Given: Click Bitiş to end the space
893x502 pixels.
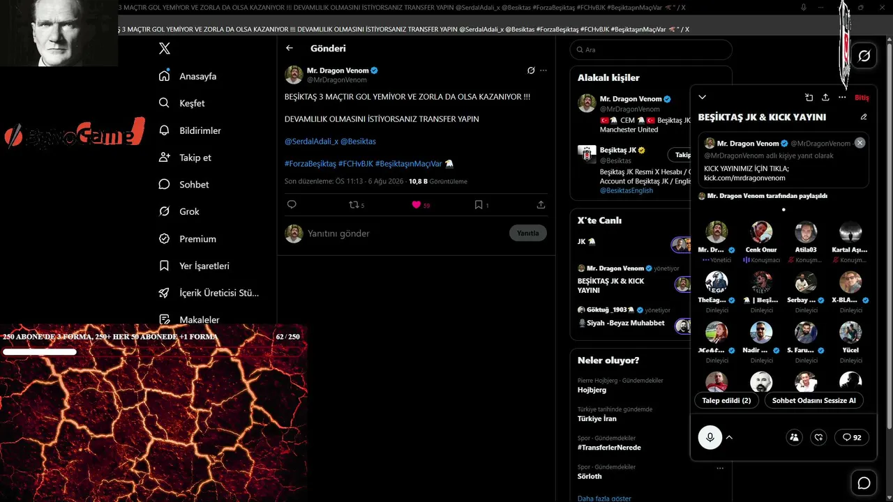Looking at the screenshot, I should (862, 98).
